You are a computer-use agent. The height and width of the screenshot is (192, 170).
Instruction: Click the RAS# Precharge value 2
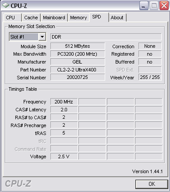(64, 125)
